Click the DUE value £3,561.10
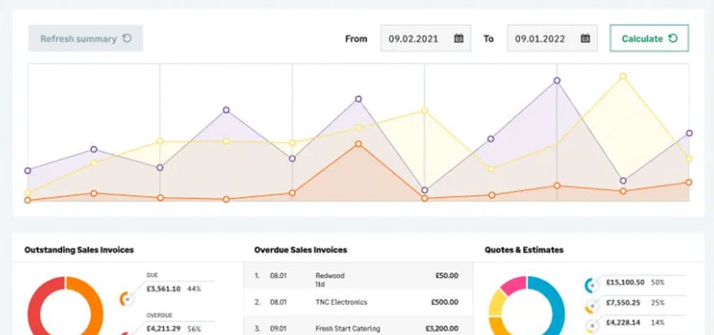Image resolution: width=714 pixels, height=335 pixels. (x=163, y=288)
